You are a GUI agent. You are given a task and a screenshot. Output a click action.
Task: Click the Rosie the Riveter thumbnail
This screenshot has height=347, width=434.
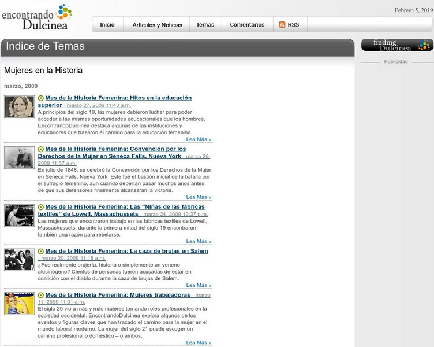click(20, 304)
